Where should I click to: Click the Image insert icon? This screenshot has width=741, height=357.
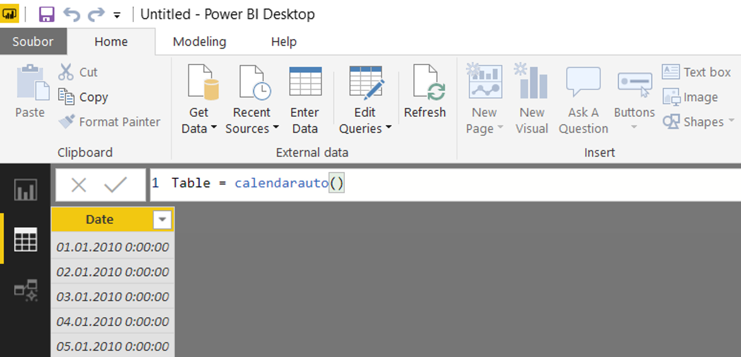pos(671,97)
